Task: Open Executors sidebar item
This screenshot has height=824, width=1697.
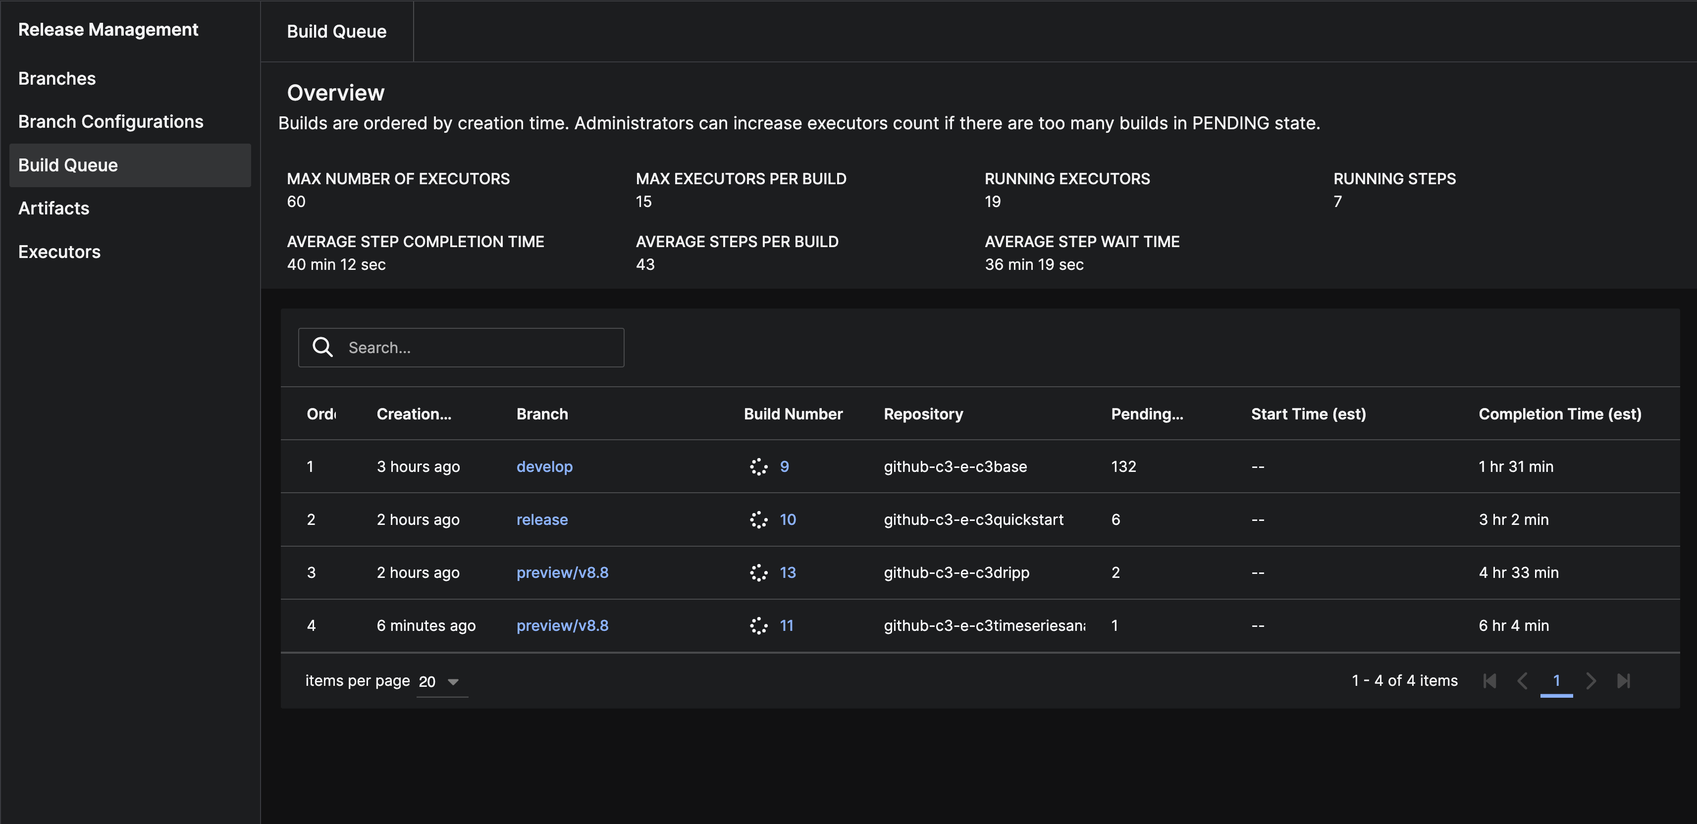Action: tap(59, 252)
